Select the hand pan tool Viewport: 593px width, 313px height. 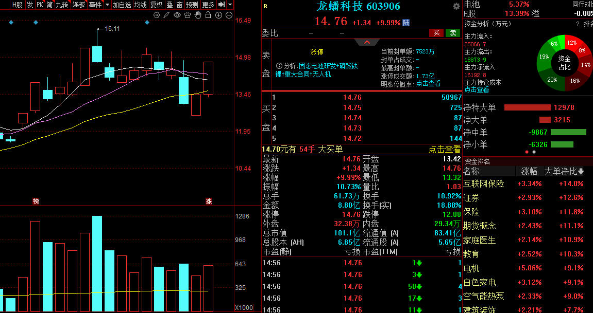click(197, 15)
